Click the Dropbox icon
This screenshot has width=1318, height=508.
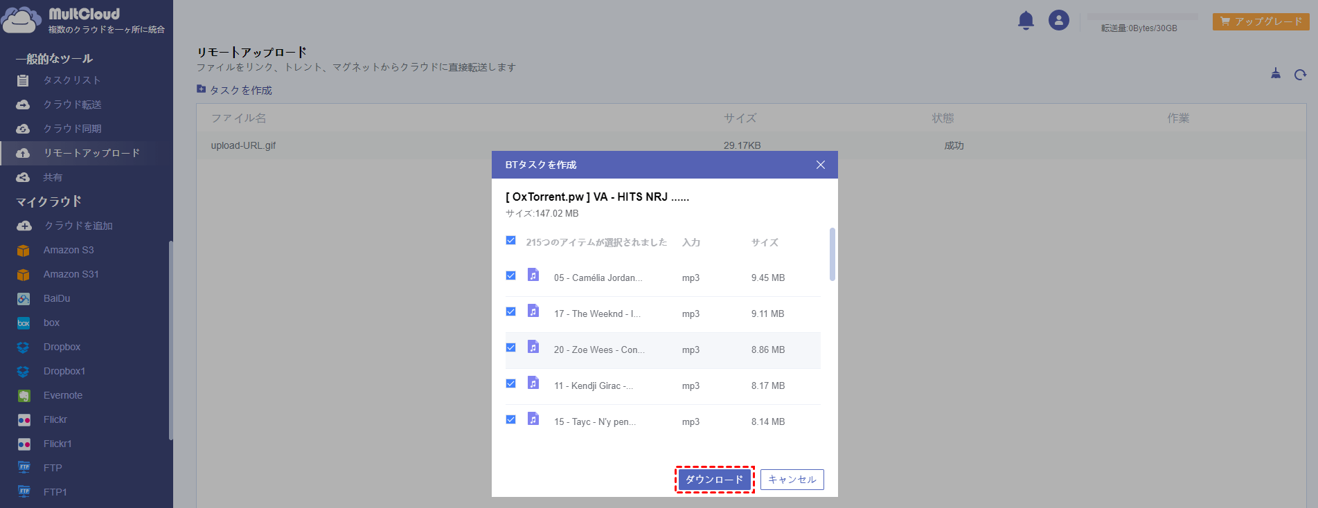(x=24, y=347)
